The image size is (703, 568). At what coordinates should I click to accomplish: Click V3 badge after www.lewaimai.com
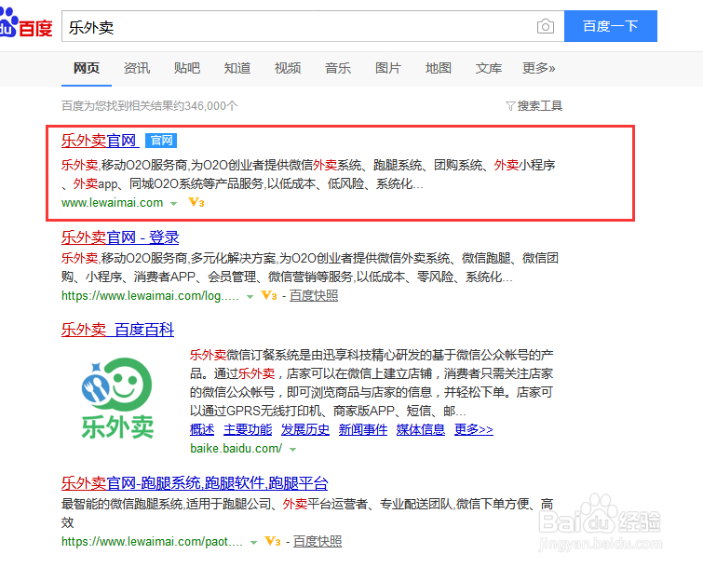(196, 203)
